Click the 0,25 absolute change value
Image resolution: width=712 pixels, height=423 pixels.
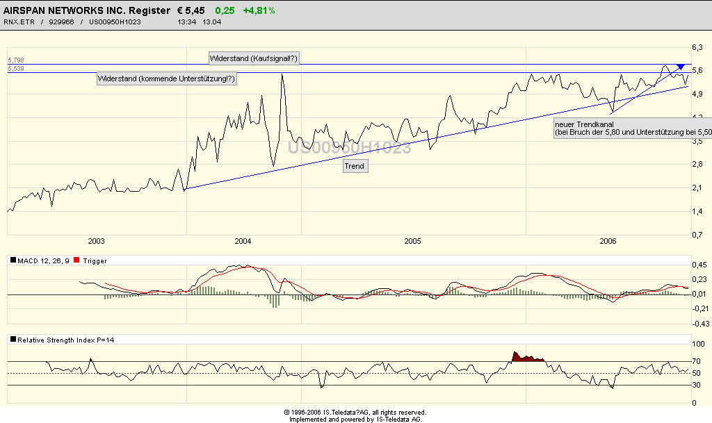[225, 10]
